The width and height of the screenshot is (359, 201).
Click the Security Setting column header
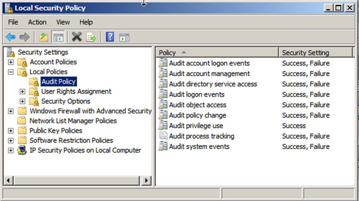316,53
